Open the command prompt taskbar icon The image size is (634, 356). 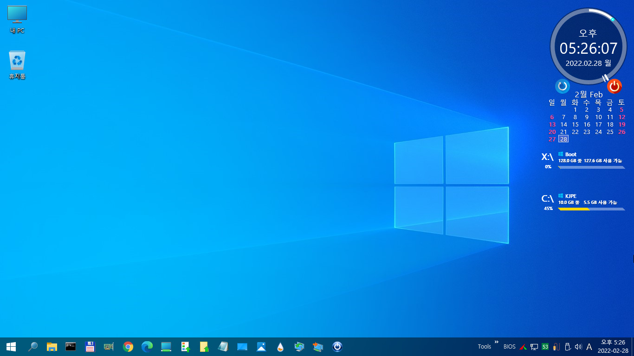click(x=71, y=346)
